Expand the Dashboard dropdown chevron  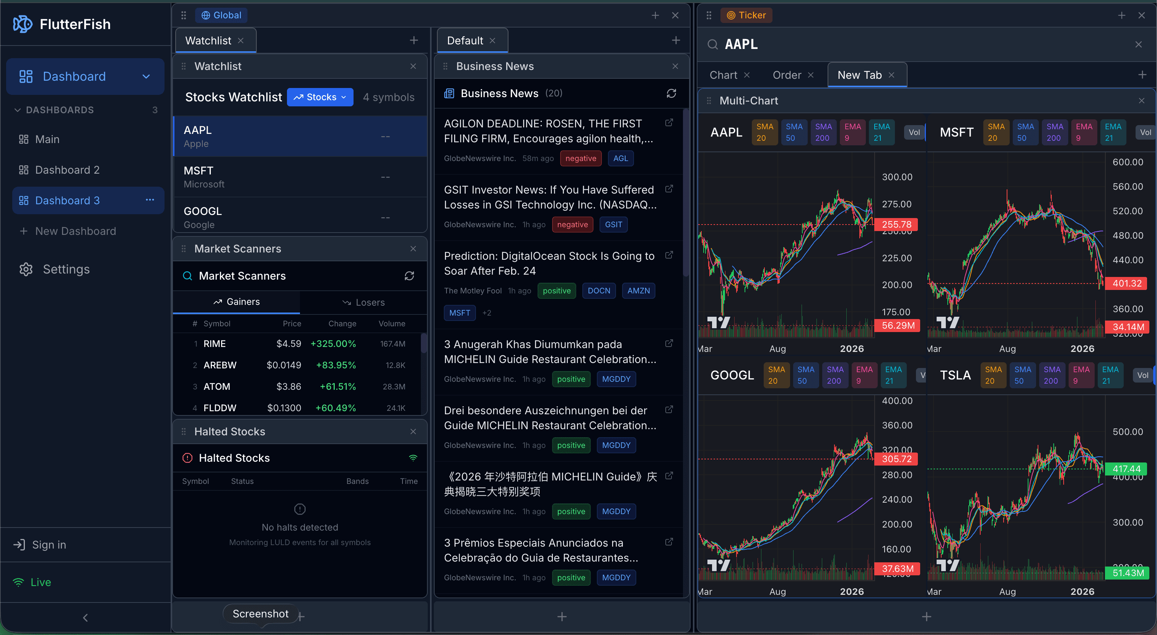point(146,77)
